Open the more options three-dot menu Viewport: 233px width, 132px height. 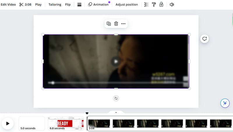[x=123, y=24]
